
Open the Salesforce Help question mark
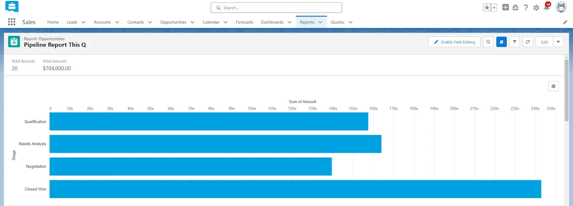coord(526,8)
